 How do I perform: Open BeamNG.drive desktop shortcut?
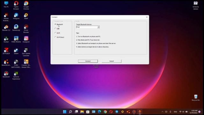6,63
